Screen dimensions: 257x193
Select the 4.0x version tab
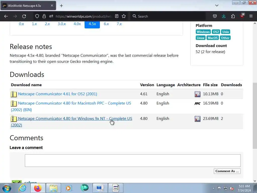point(77,24)
